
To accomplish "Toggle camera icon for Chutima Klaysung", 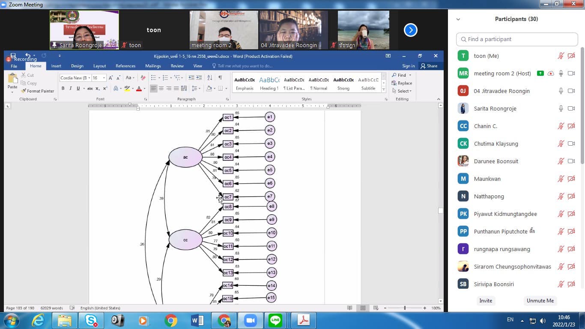I will click(x=571, y=144).
